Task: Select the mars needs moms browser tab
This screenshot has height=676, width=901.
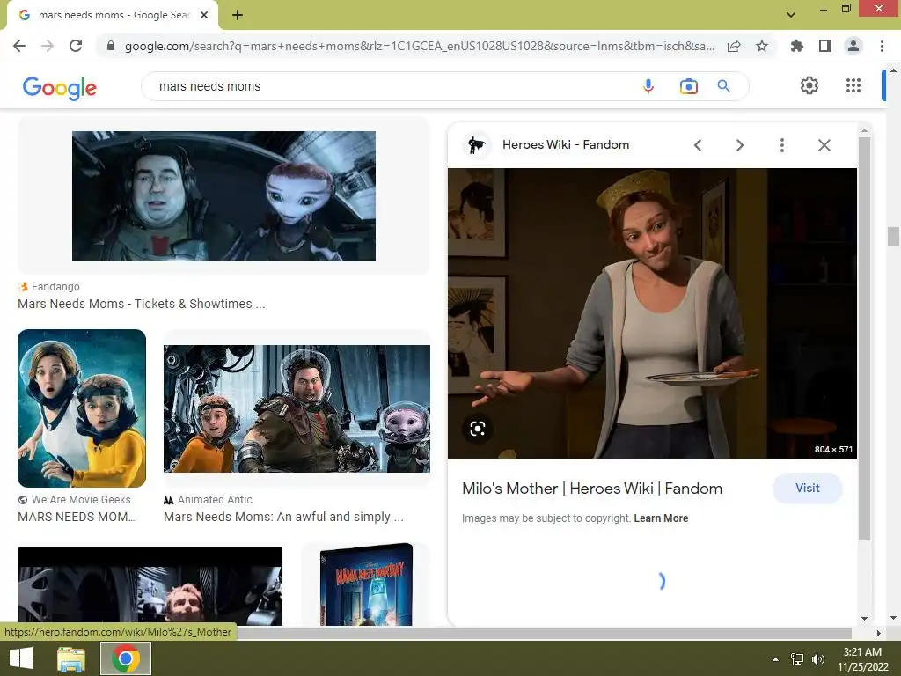Action: click(113, 15)
